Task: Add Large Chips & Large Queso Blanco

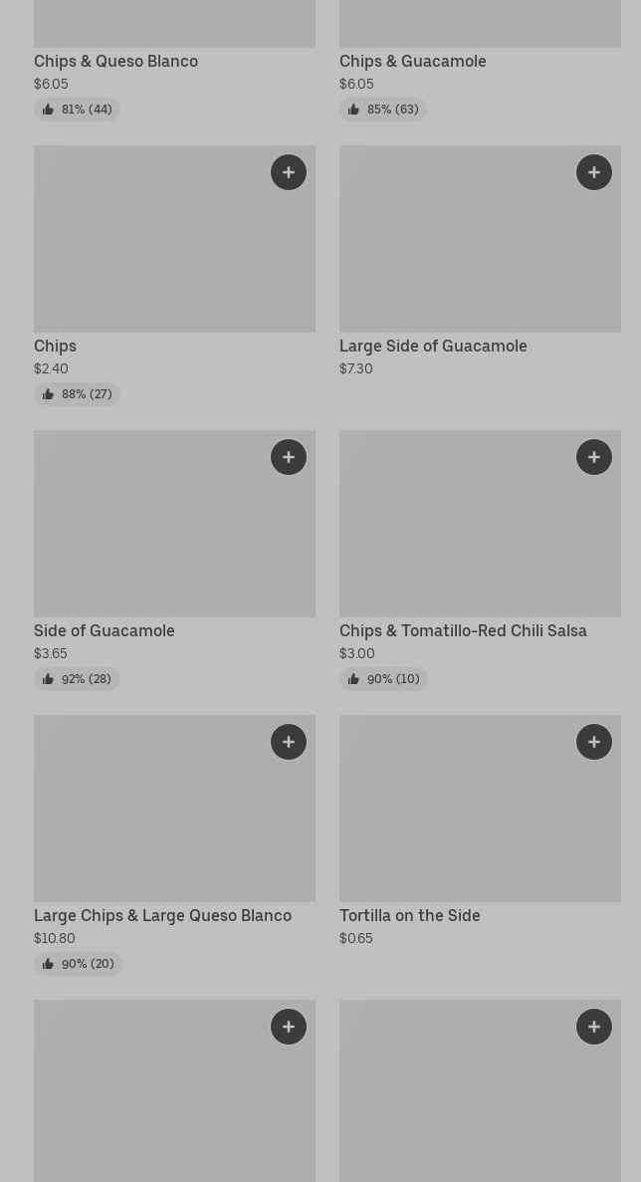Action: (289, 742)
